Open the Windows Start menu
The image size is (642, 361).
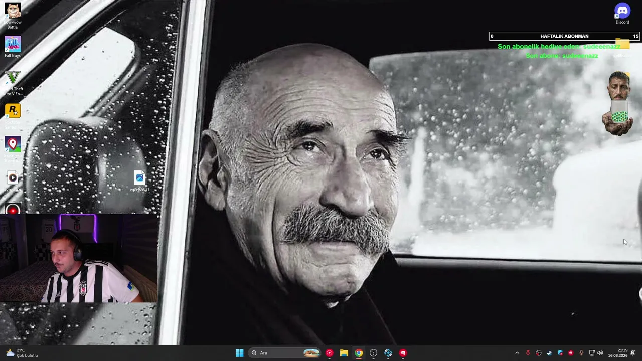(x=239, y=353)
